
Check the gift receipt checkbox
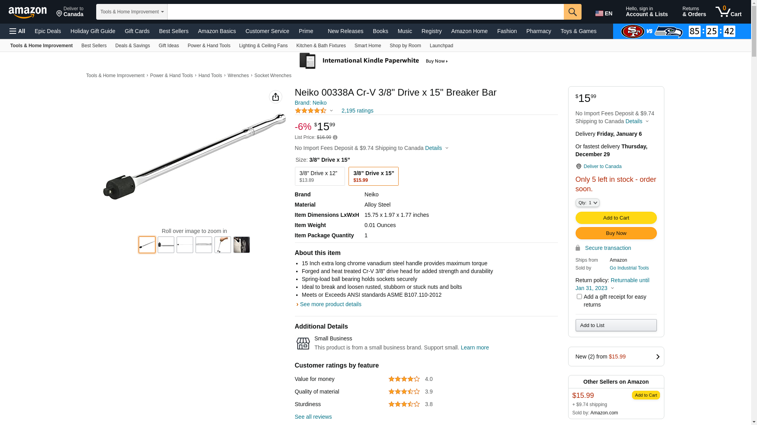[x=579, y=297]
